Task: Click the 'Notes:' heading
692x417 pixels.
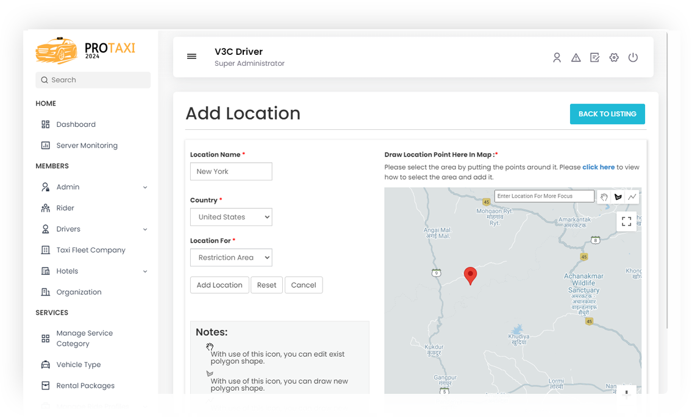Action: point(212,332)
